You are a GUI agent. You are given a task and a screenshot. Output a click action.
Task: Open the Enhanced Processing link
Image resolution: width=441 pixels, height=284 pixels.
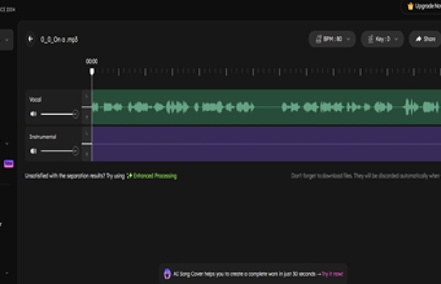(154, 176)
